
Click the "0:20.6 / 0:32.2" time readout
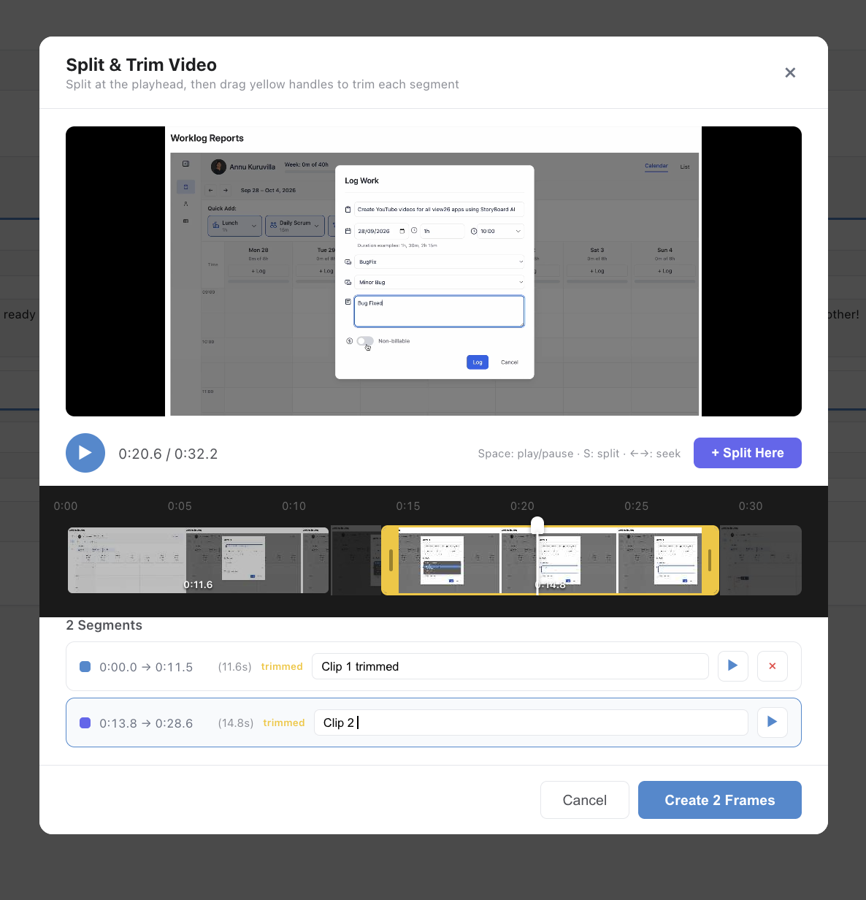tap(168, 454)
